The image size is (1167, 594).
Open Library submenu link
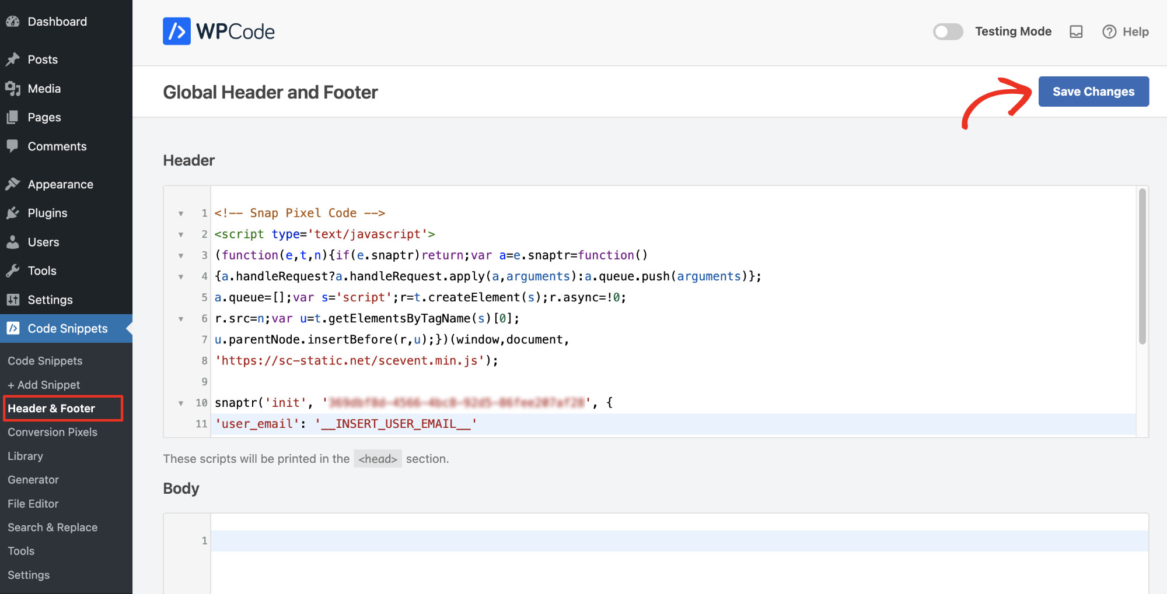25,456
